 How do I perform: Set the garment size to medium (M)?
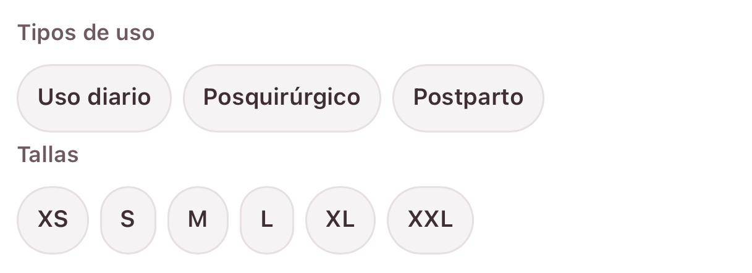click(198, 219)
